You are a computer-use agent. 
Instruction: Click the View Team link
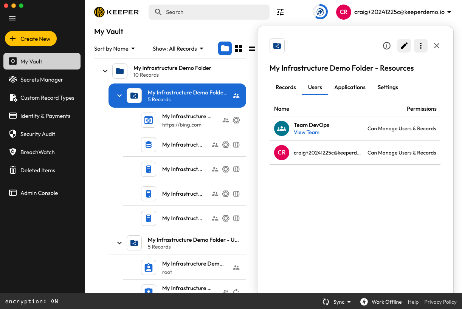click(307, 133)
